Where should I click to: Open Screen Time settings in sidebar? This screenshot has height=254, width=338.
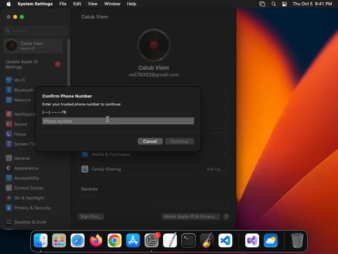click(x=20, y=144)
